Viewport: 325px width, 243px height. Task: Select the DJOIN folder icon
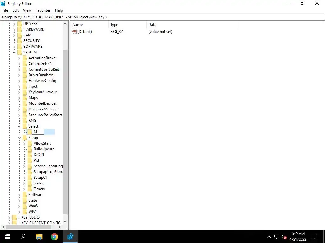(30, 154)
